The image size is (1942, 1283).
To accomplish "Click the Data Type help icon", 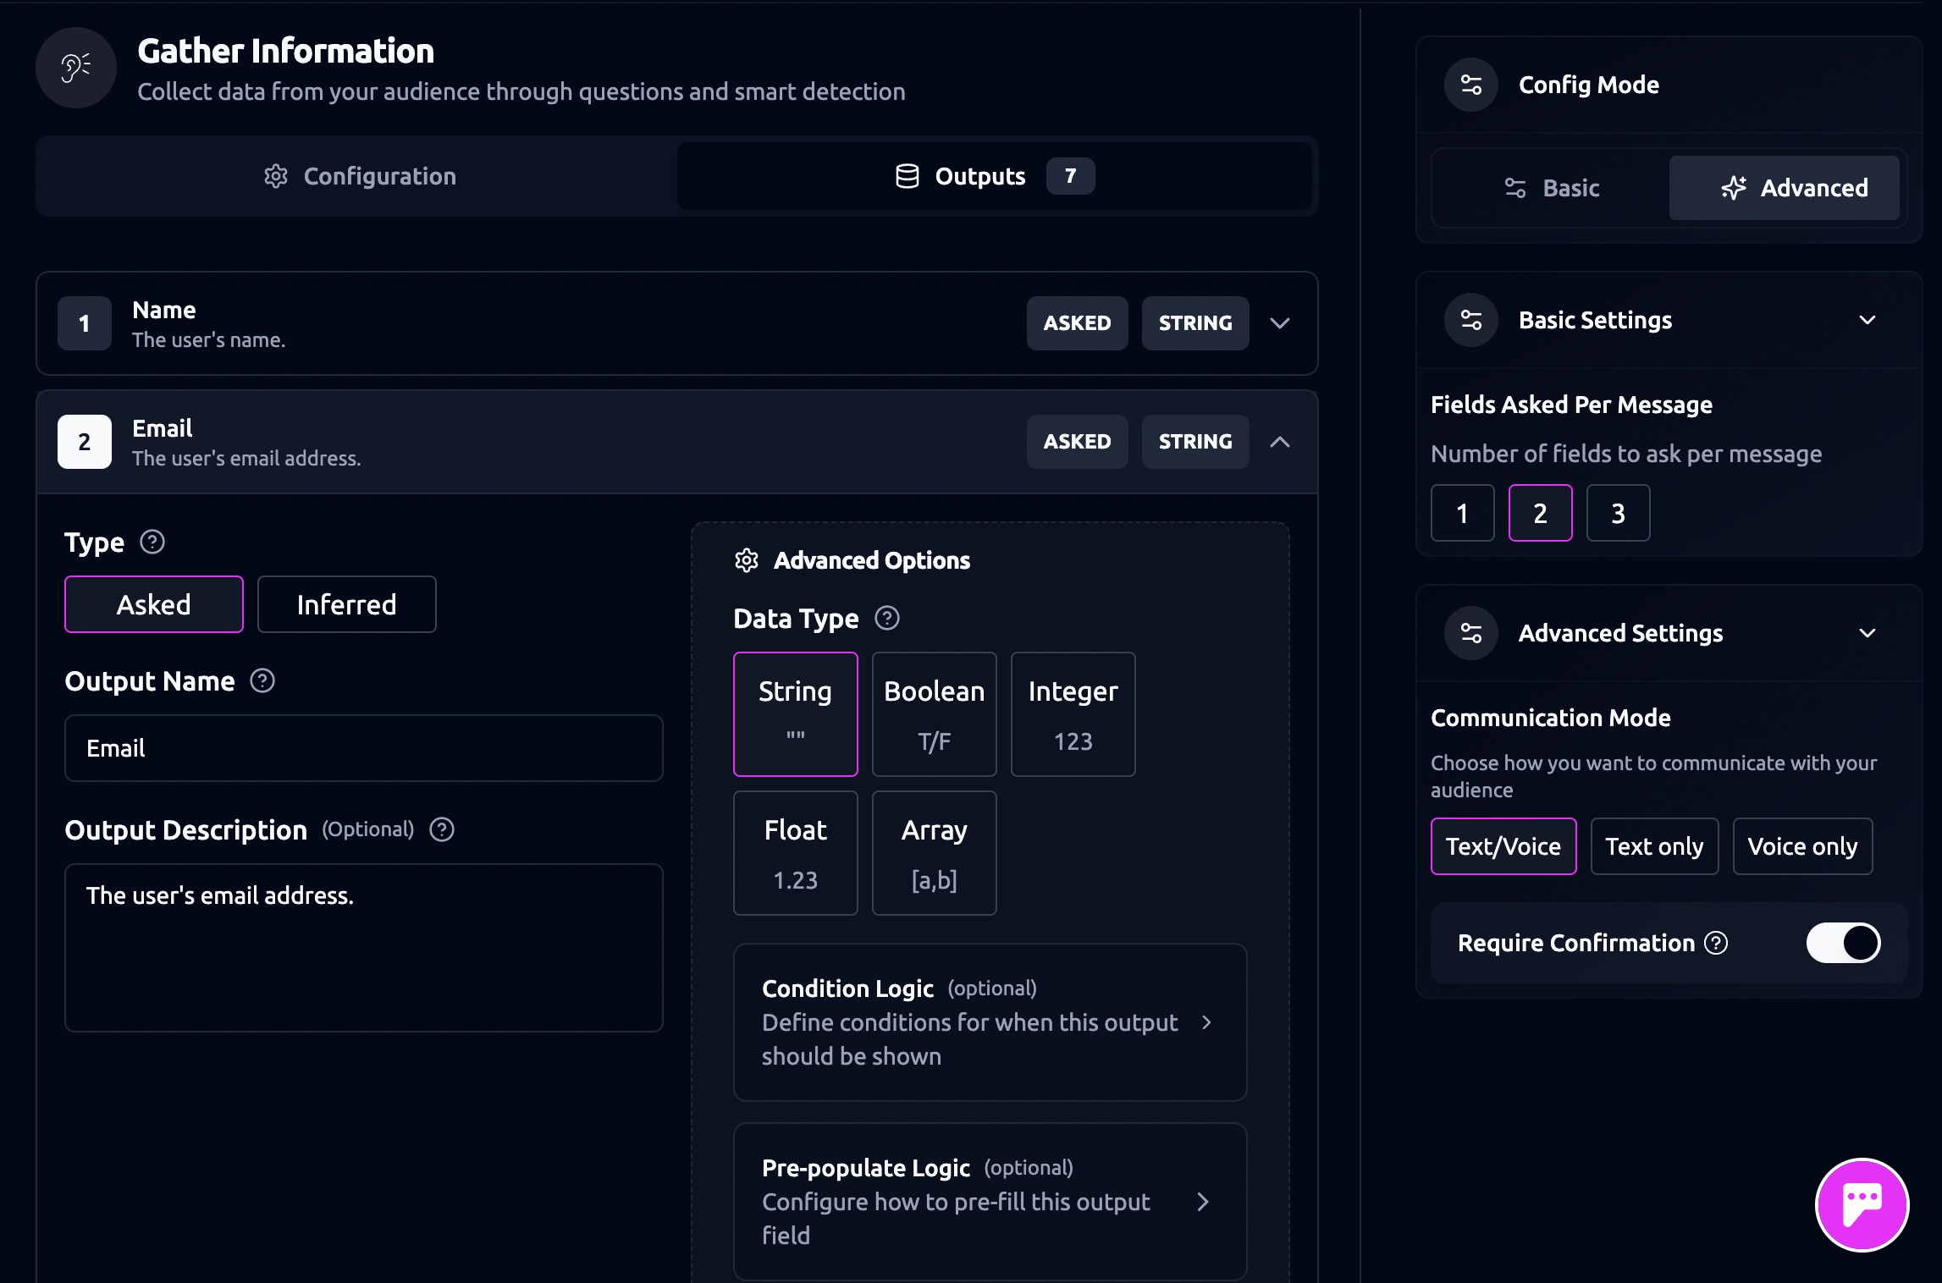I will 886,618.
